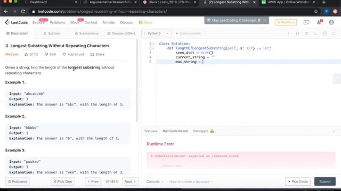The height and width of the screenshot is (191, 341).
Task: Open the LeetCode home logo
Action: tap(17, 22)
